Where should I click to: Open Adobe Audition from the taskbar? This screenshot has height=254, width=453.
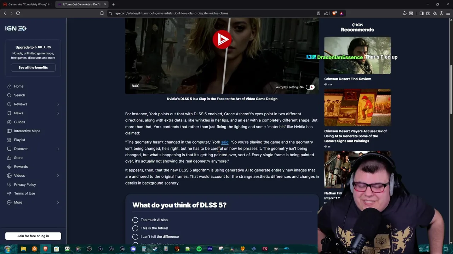[x=210, y=249]
